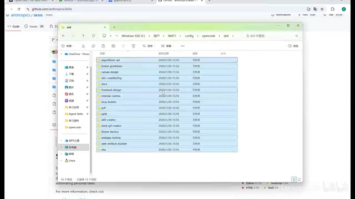Select the brand-guidelines folder
Image resolution: width=355 pixels, height=199 pixels.
click(x=167, y=66)
